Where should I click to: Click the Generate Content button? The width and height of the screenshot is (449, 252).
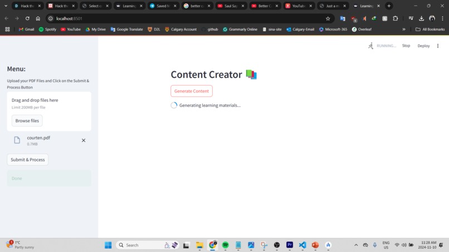click(192, 91)
